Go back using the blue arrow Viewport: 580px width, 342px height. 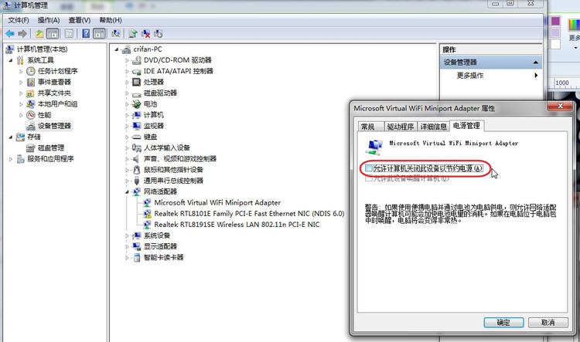pos(10,34)
